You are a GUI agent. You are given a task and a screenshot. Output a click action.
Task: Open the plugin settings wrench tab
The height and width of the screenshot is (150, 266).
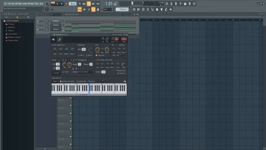point(59,40)
